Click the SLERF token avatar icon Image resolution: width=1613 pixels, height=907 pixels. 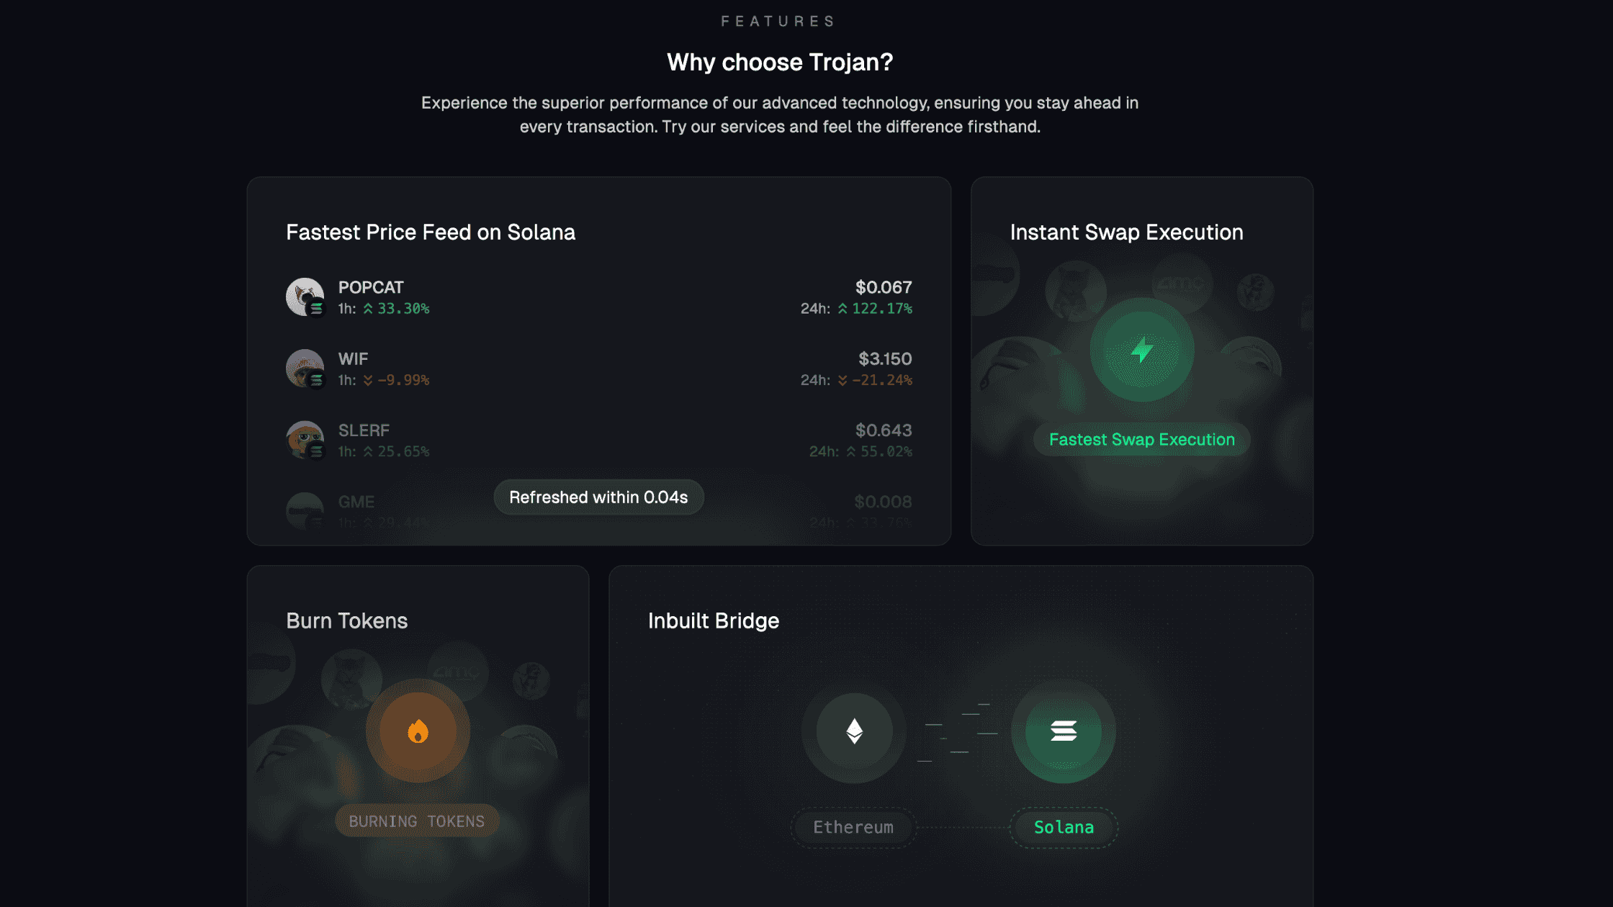click(305, 440)
